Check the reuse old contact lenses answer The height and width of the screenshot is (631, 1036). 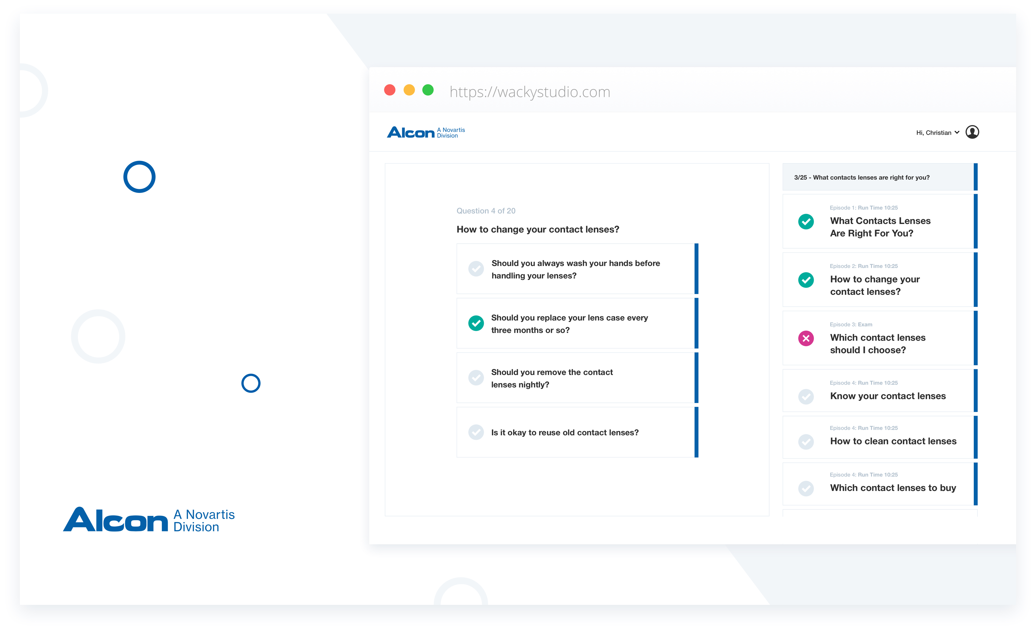click(476, 432)
